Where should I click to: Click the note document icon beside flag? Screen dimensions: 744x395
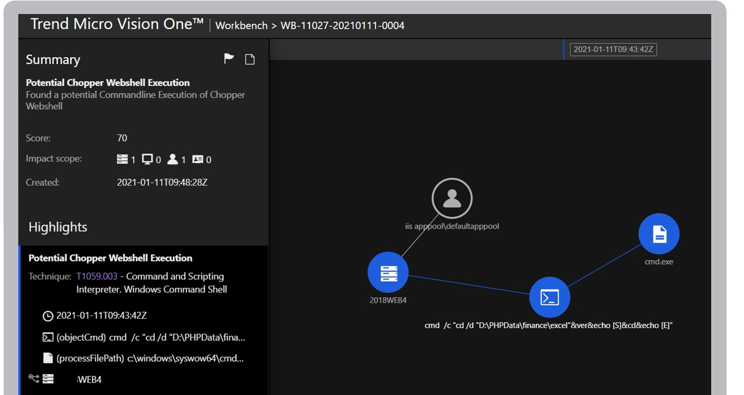tap(250, 59)
